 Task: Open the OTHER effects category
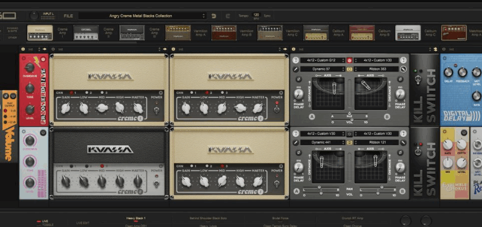13,37
